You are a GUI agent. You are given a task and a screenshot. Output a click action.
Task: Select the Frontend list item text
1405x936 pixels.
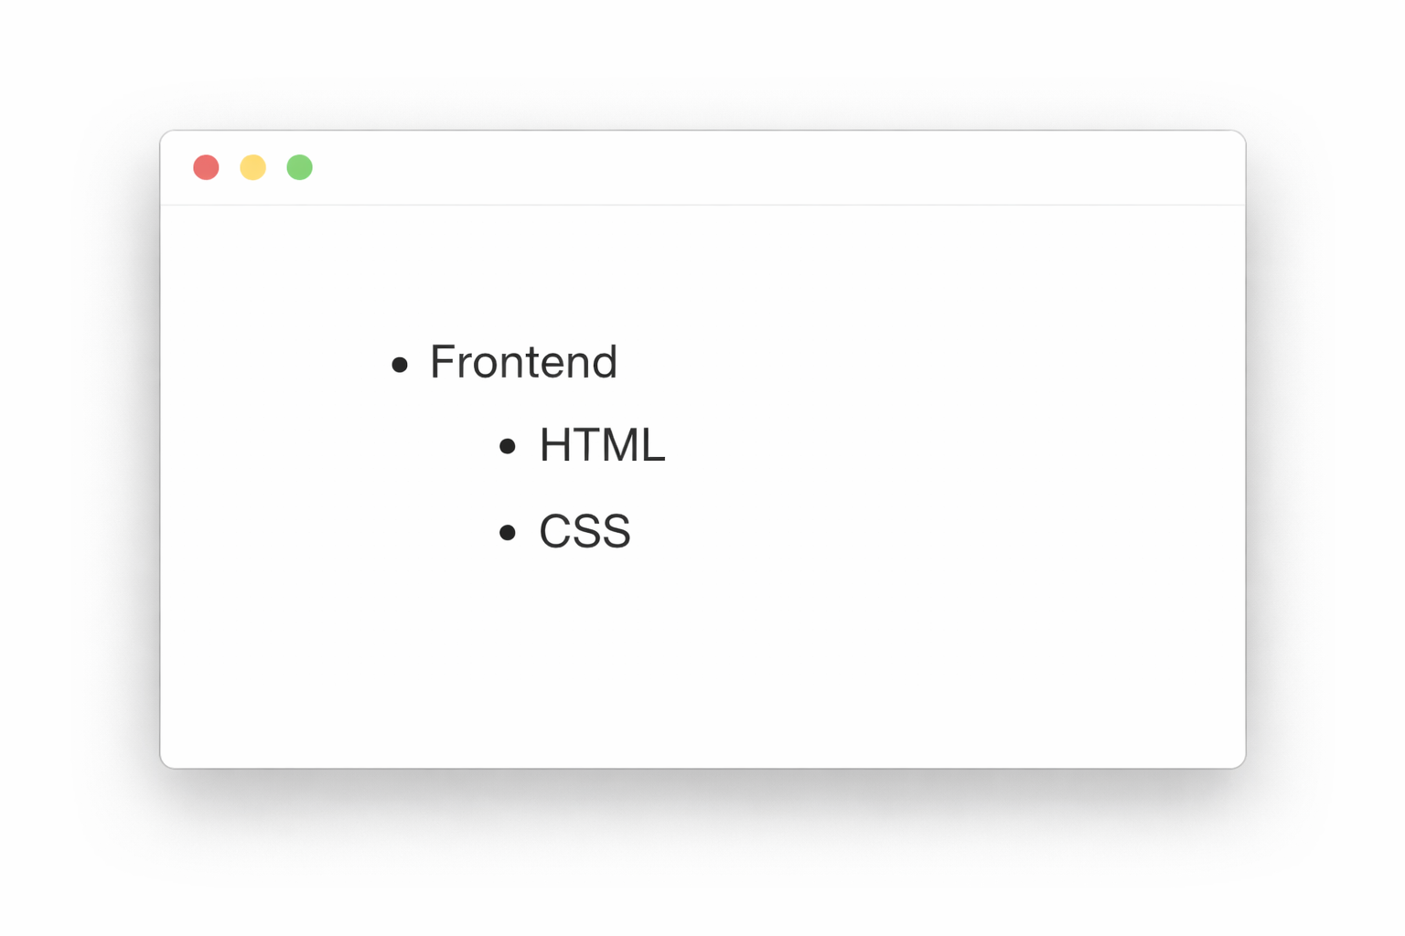[x=523, y=362]
